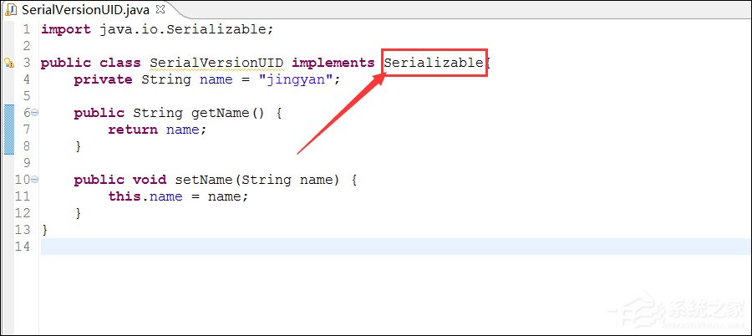Click the blue range indicator beside lines 6-8

(x=9, y=130)
